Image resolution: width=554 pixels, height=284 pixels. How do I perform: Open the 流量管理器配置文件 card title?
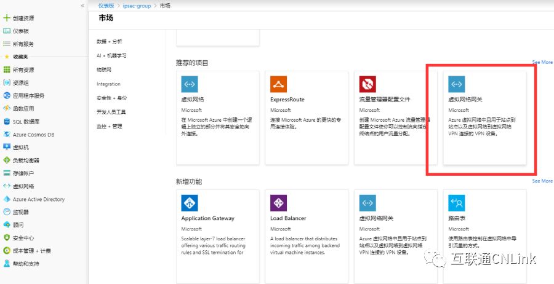pos(385,100)
